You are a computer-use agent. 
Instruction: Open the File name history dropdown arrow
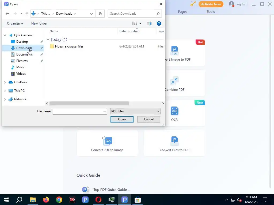[105, 111]
